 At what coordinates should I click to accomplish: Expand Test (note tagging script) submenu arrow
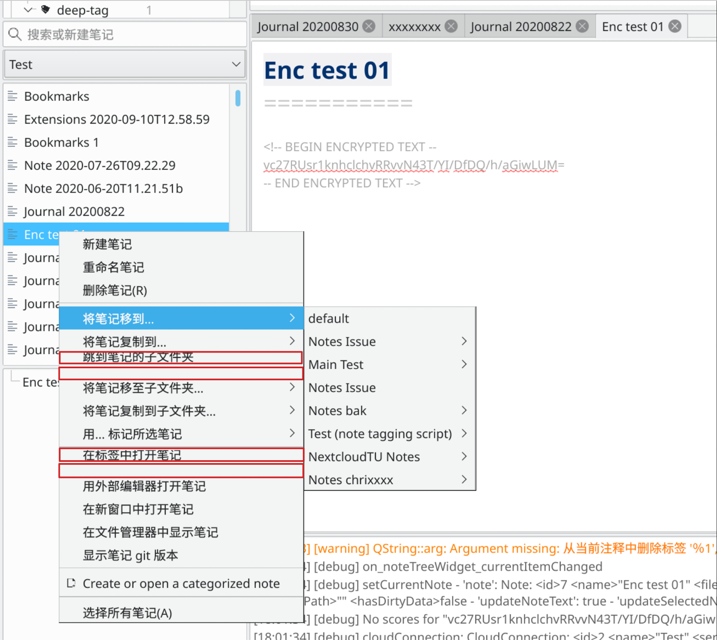click(464, 433)
